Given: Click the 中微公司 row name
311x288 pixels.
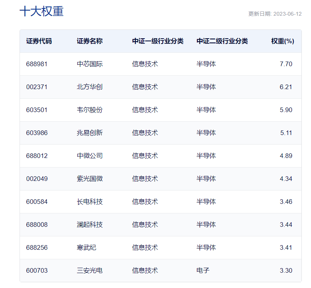Looking at the screenshot, I should tap(90, 156).
